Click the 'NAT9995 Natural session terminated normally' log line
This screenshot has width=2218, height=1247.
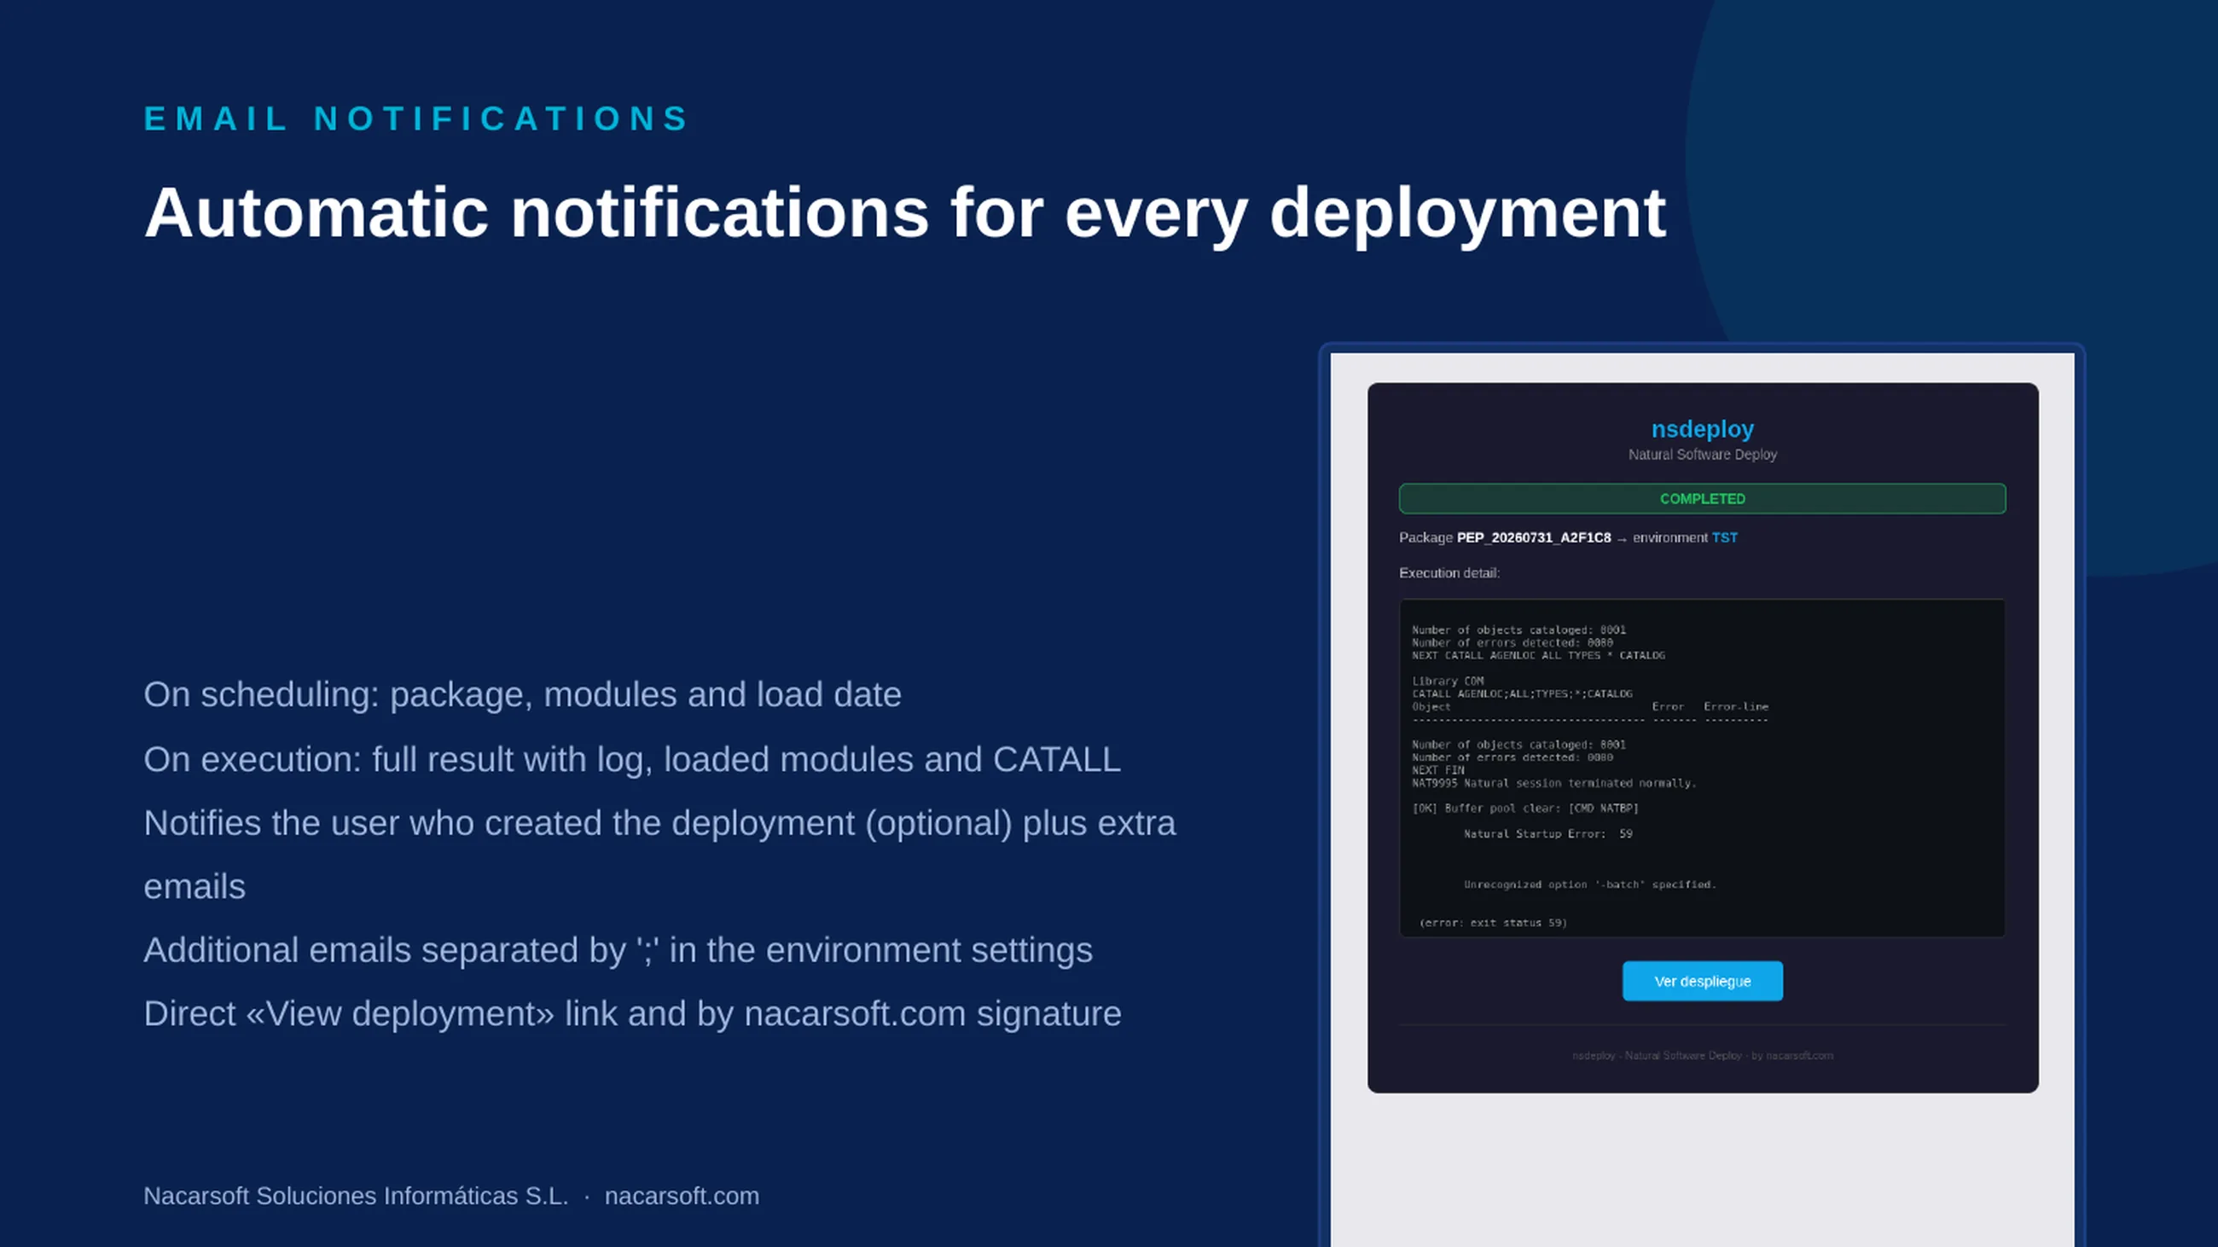point(1554,783)
